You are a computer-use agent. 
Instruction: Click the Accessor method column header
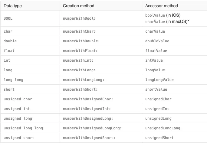[162, 6]
